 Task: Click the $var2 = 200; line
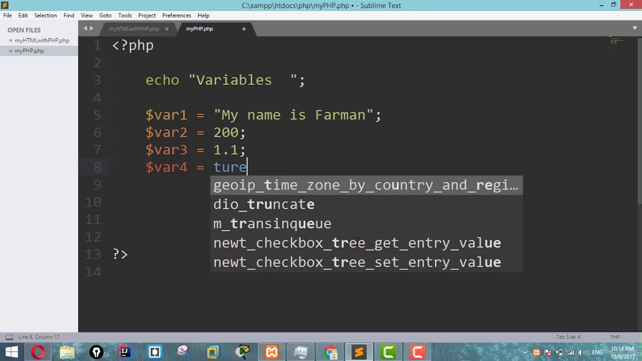point(195,132)
